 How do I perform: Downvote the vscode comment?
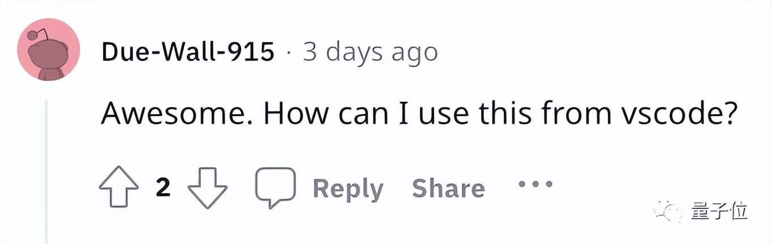pos(207,188)
